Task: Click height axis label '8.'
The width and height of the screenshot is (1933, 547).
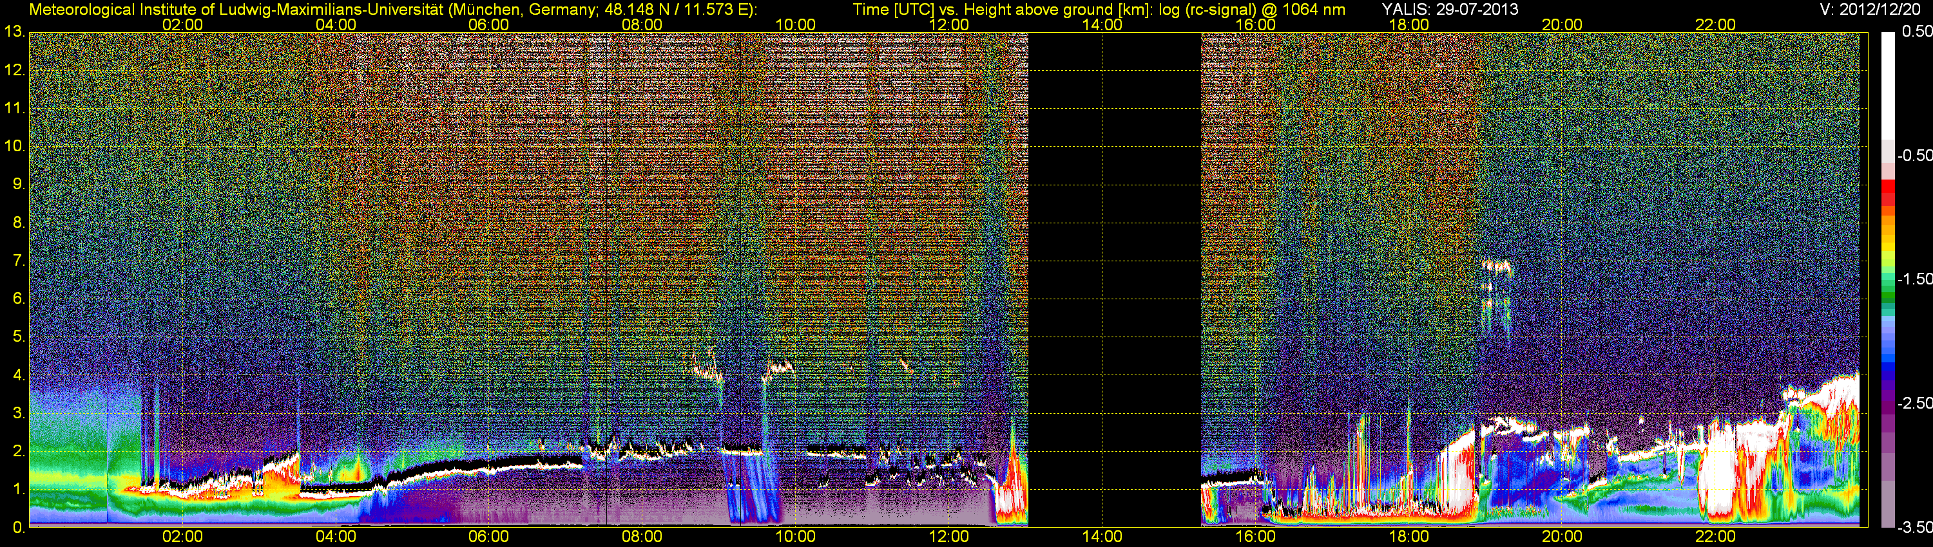Action: [19, 223]
